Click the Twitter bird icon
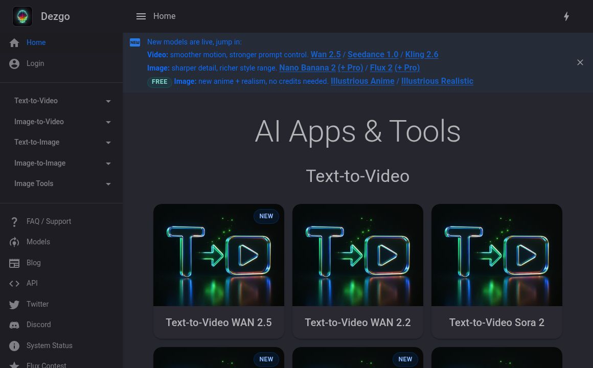The image size is (593, 368). (x=14, y=305)
